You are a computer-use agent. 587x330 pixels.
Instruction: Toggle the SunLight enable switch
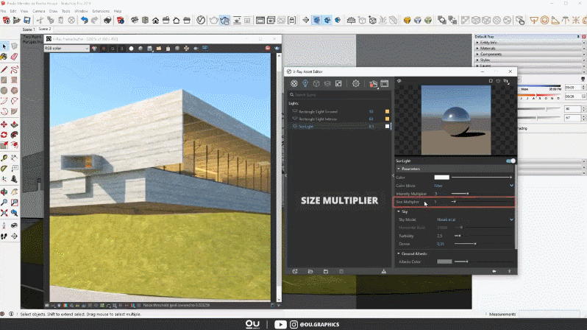pyautogui.click(x=510, y=161)
